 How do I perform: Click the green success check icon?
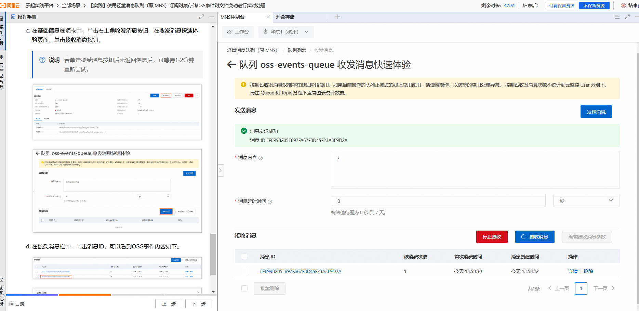[x=244, y=131]
